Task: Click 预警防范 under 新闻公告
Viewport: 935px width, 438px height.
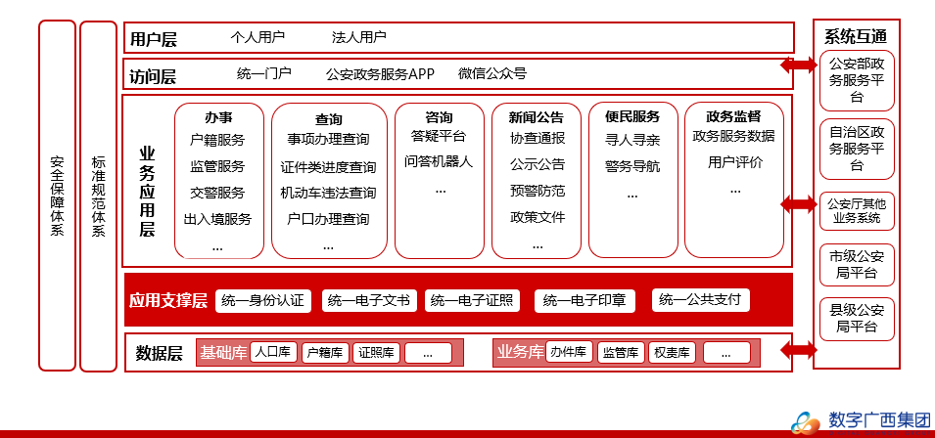Action: tap(538, 191)
